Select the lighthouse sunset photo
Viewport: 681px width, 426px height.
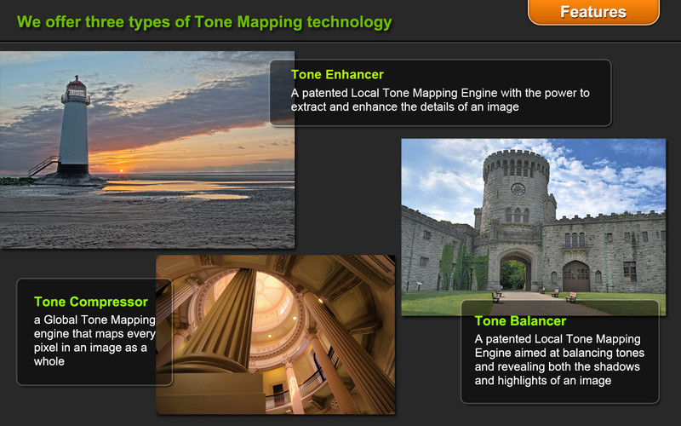(x=147, y=150)
